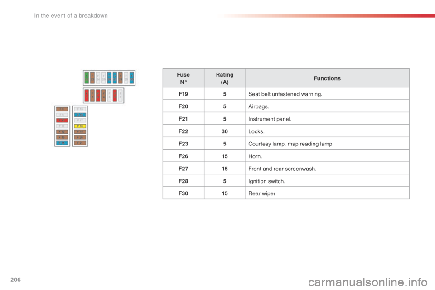Select the "Seat belt unfastened warning" row text
This screenshot has height=290, width=435.
[x=285, y=94]
